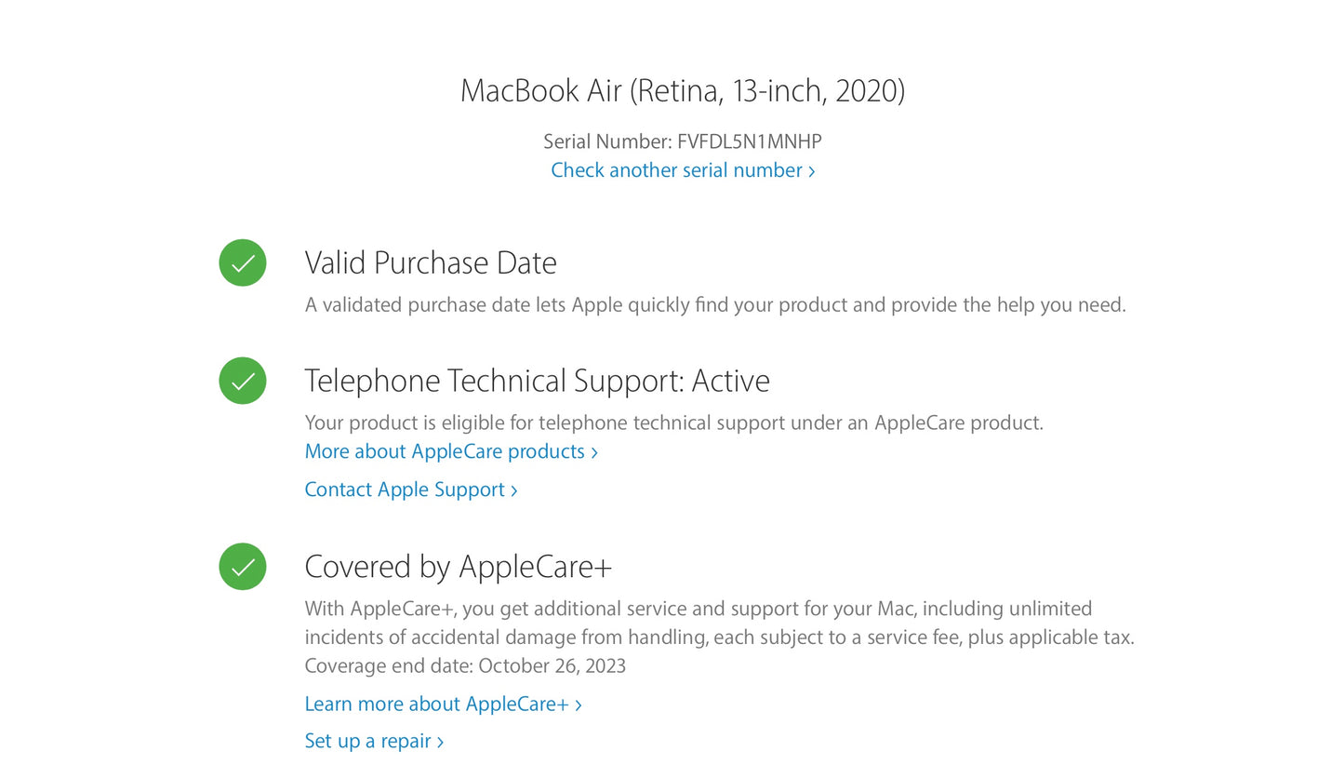Click the green checkmark beside Telephone Technical Support
Image resolution: width=1344 pixels, height=778 pixels.
click(x=243, y=381)
